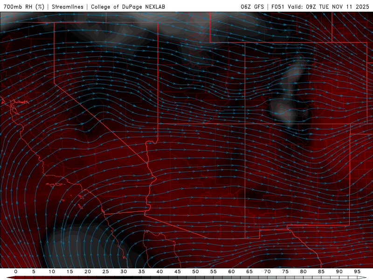Click the "25" legend value
373x280 pixels.
point(106,272)
